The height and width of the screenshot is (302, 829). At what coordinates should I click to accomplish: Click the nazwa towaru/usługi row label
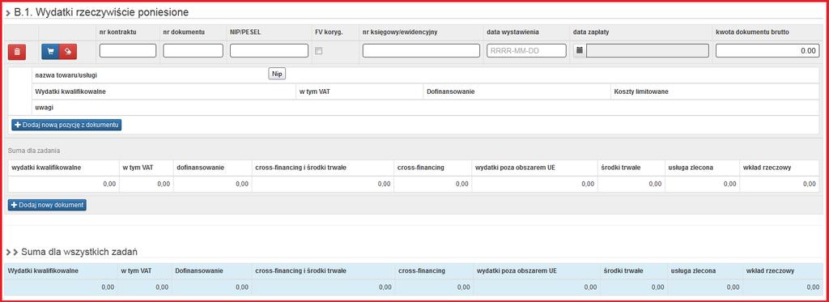[x=66, y=75]
